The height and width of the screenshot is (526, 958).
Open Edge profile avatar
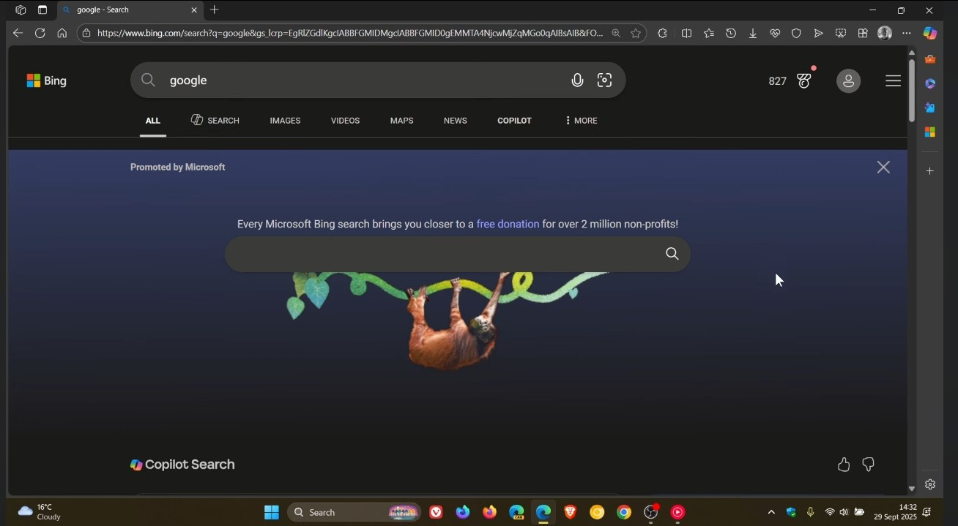pyautogui.click(x=885, y=33)
